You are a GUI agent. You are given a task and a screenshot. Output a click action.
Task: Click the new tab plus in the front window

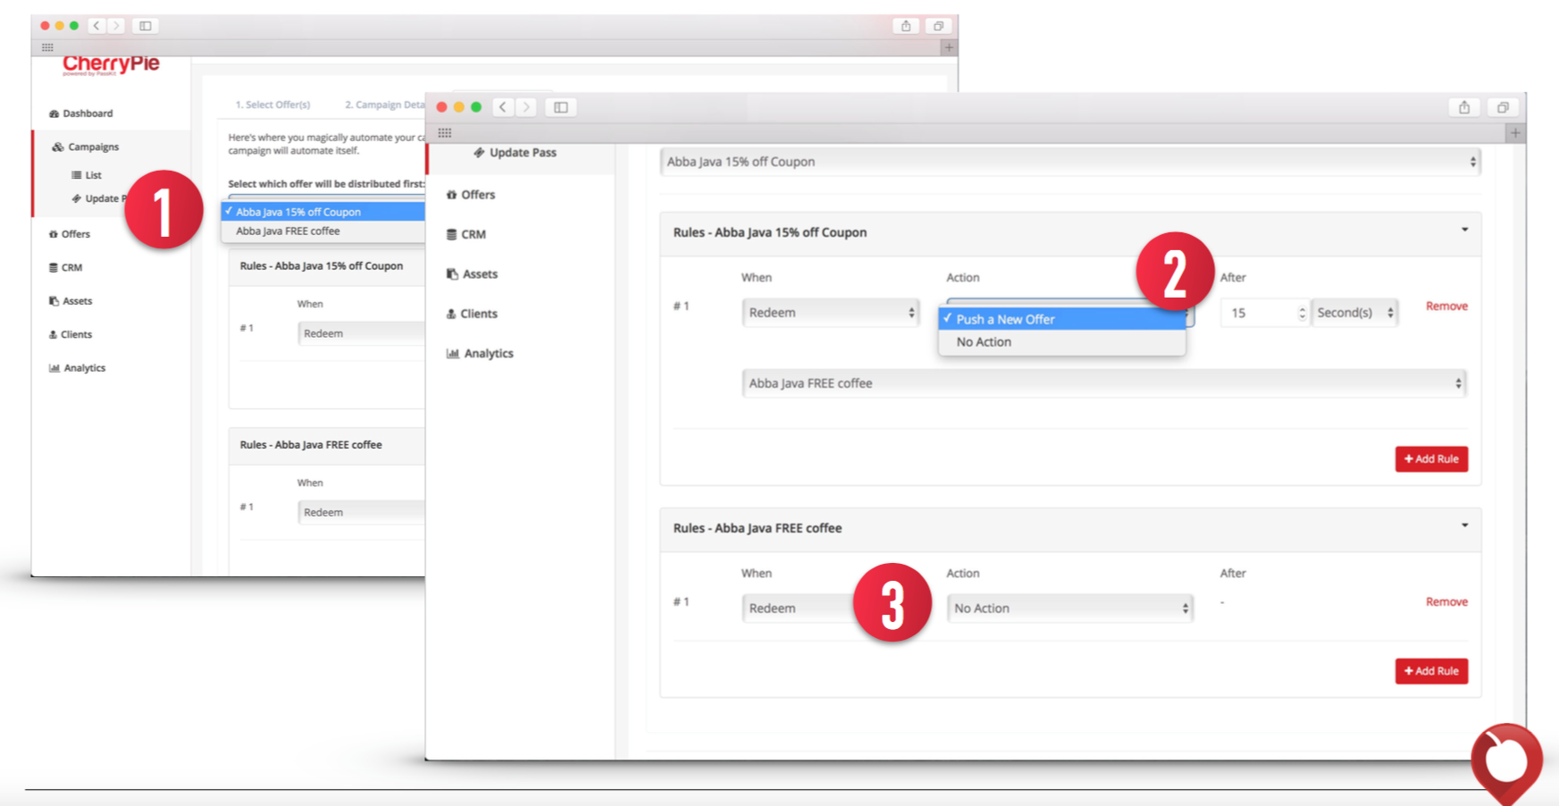pos(1515,133)
